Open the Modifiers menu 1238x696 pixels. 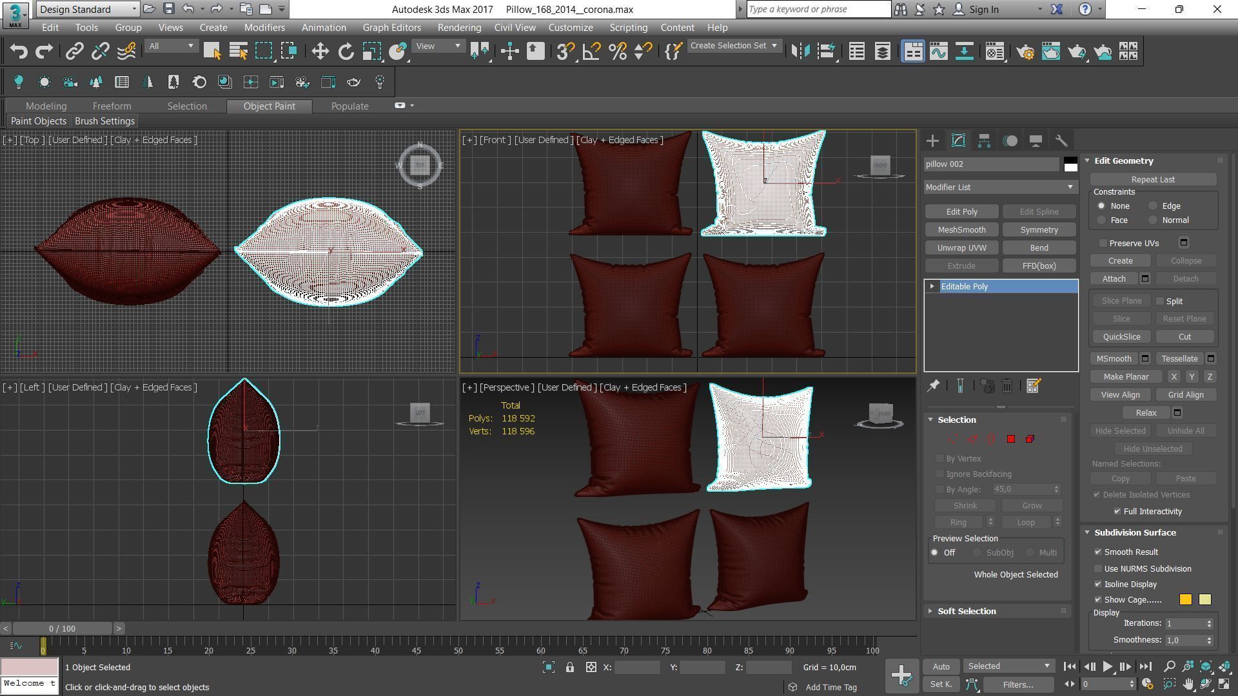pyautogui.click(x=264, y=28)
